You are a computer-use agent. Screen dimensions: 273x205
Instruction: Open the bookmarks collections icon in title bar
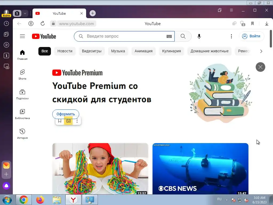click(220, 10)
